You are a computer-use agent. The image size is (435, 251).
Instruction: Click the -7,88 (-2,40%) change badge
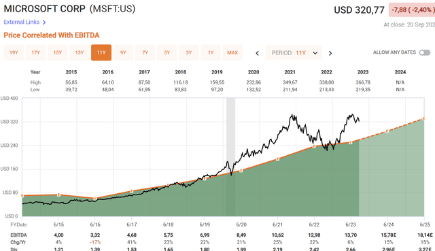click(413, 10)
